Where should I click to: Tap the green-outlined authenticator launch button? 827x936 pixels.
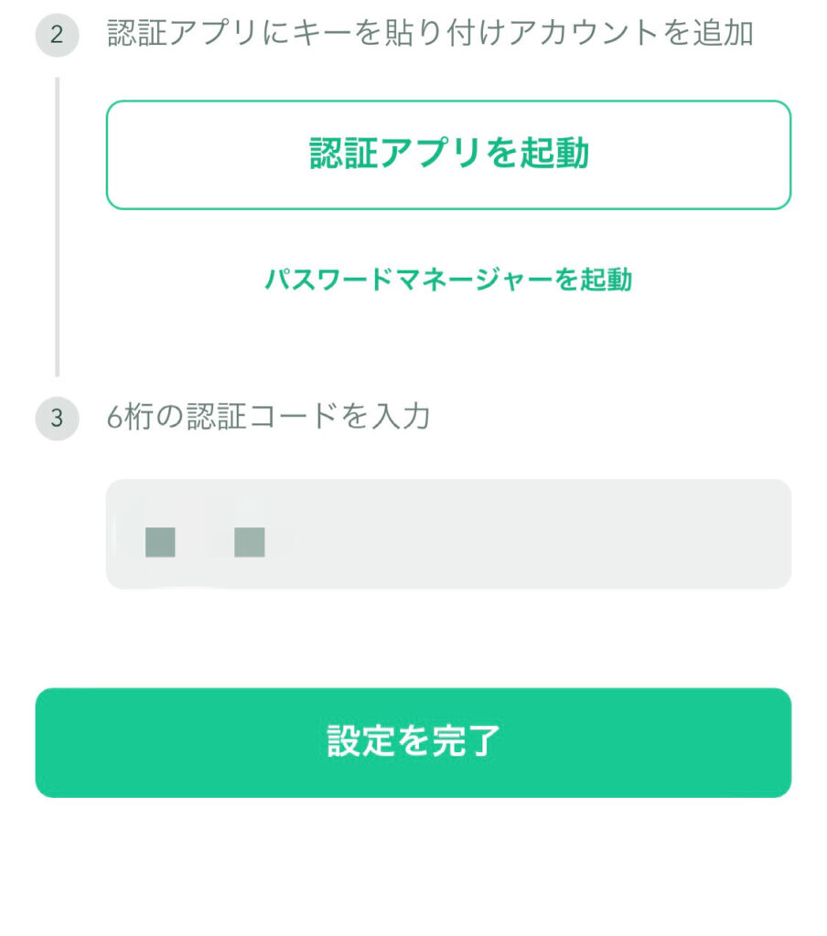click(x=449, y=154)
